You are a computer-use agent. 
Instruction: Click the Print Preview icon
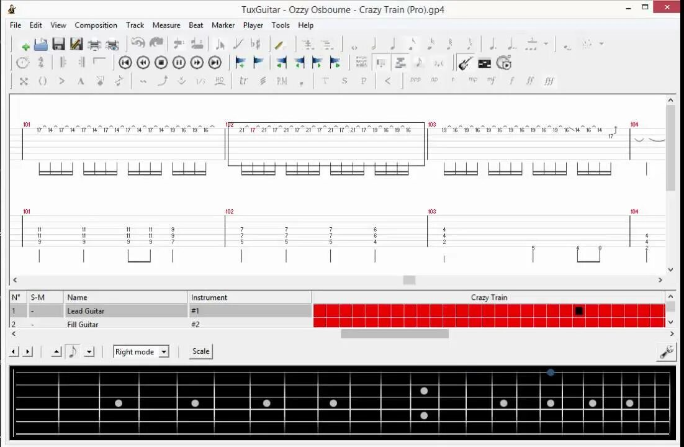(x=112, y=45)
